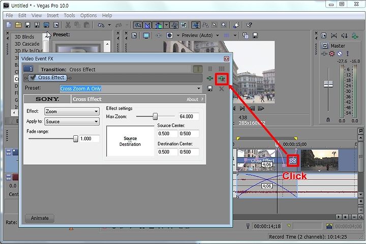Copy snapshot to clipboard in preview
This screenshot has height=244, width=366.
coord(245,36)
